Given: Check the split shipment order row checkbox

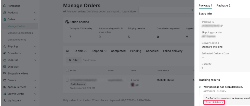Looking at the screenshot, I should 67,80.
